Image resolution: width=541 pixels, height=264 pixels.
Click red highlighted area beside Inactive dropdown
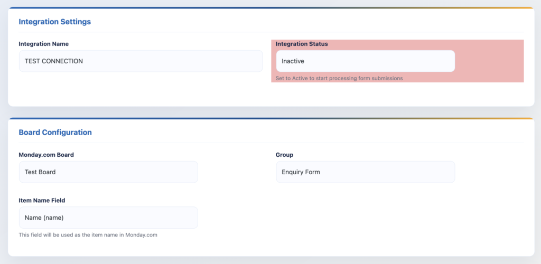489,61
